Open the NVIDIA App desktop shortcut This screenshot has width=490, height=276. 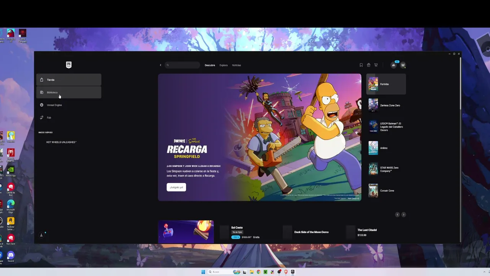[x=11, y=171]
